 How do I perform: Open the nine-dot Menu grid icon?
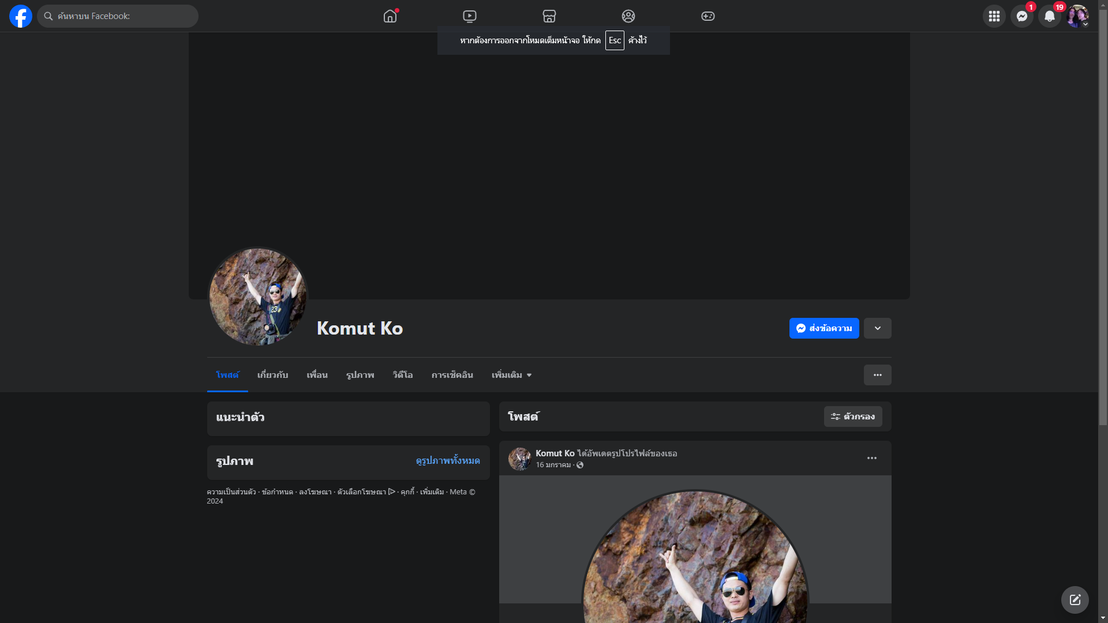point(994,16)
